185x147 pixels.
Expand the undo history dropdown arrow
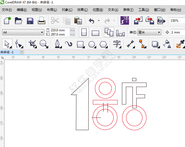[x=99, y=20]
